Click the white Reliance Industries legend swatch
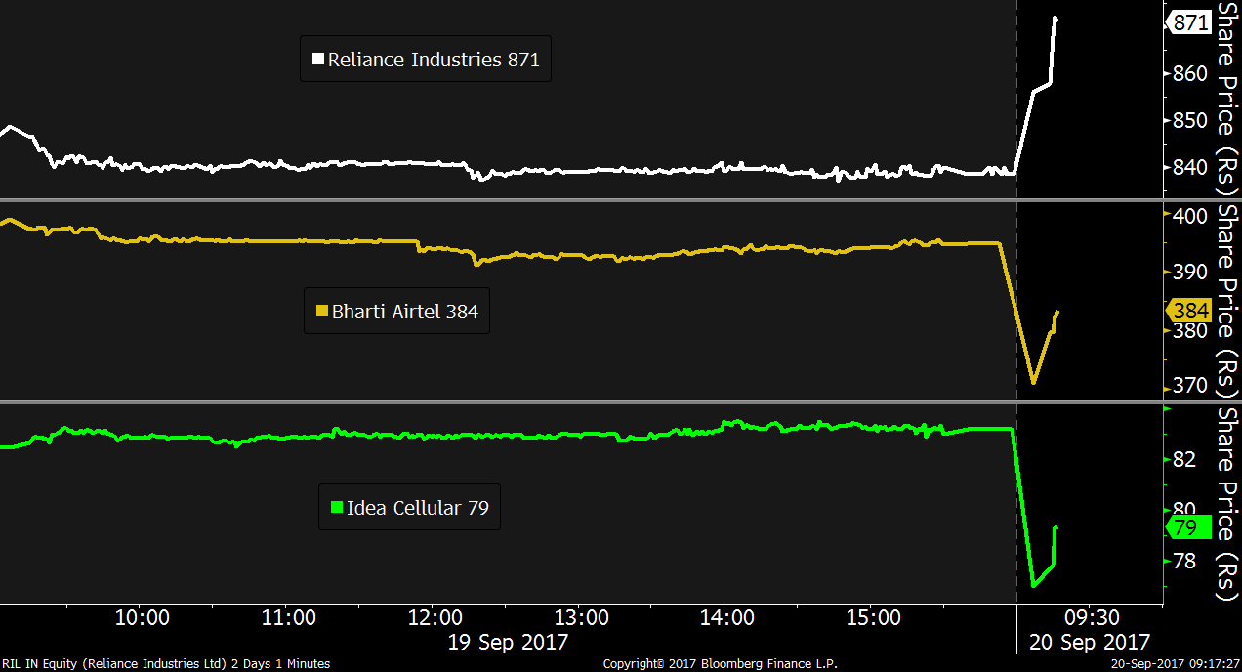 pyautogui.click(x=317, y=60)
